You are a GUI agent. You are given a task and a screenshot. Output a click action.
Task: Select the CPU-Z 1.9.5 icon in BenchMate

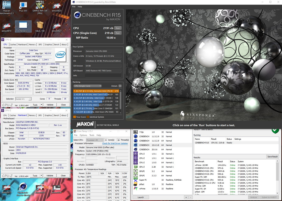(x=136, y=163)
